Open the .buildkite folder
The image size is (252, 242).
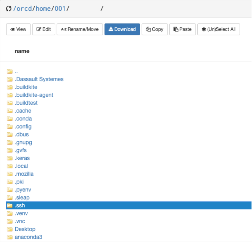tap(26, 87)
